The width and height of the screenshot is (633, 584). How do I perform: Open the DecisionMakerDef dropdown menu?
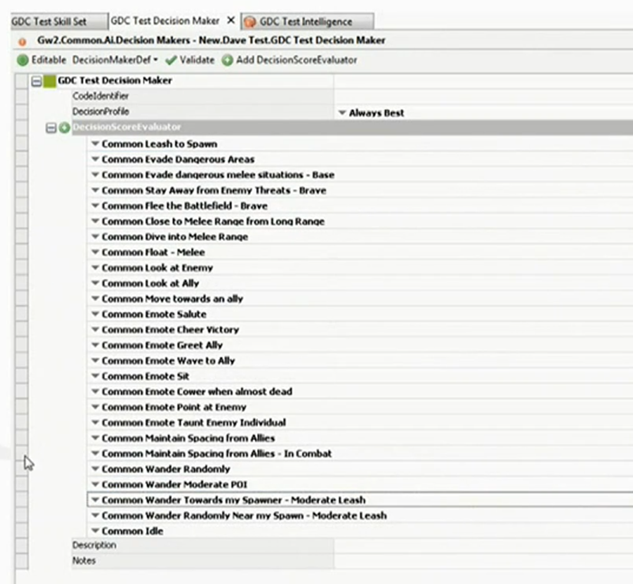pos(115,60)
